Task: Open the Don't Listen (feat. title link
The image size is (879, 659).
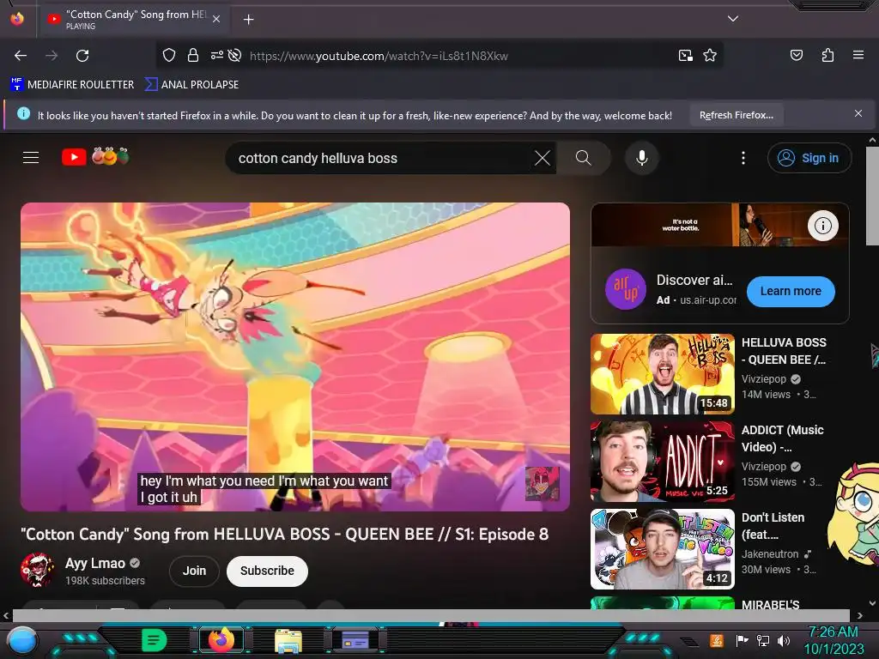Action: (x=773, y=526)
